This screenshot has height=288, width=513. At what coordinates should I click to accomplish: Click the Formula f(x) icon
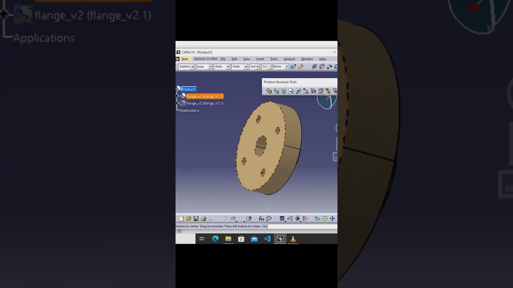pyautogui.click(x=261, y=219)
